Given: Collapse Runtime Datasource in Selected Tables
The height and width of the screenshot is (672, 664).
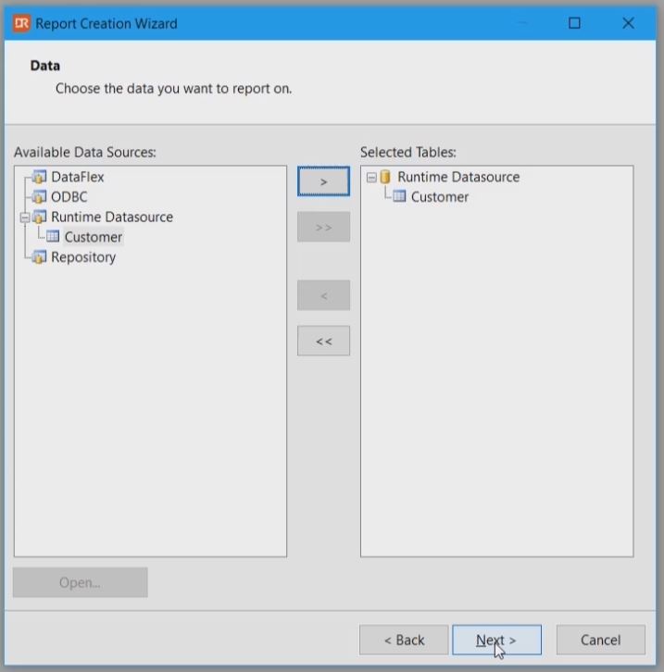Looking at the screenshot, I should [371, 177].
